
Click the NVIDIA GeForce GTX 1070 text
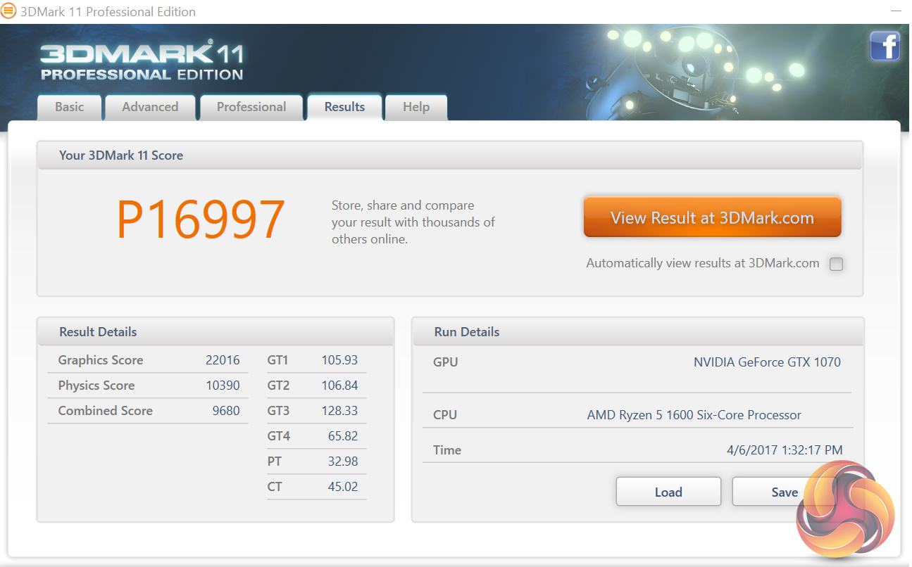[x=767, y=362]
